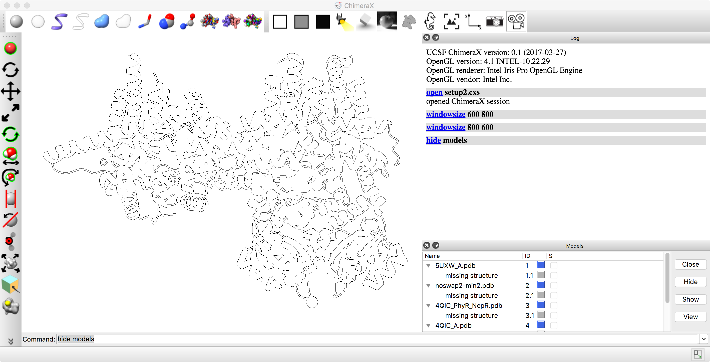The image size is (710, 362).
Task: Select the translate move arrows tool
Action: click(x=11, y=91)
